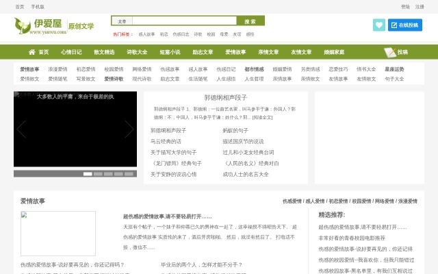
Task: Open 马云经典的话 article link
Action: point(166,141)
